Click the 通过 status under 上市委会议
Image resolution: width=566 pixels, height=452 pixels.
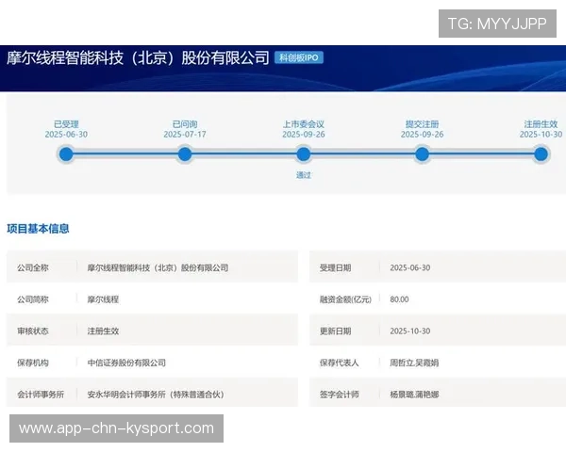point(304,175)
